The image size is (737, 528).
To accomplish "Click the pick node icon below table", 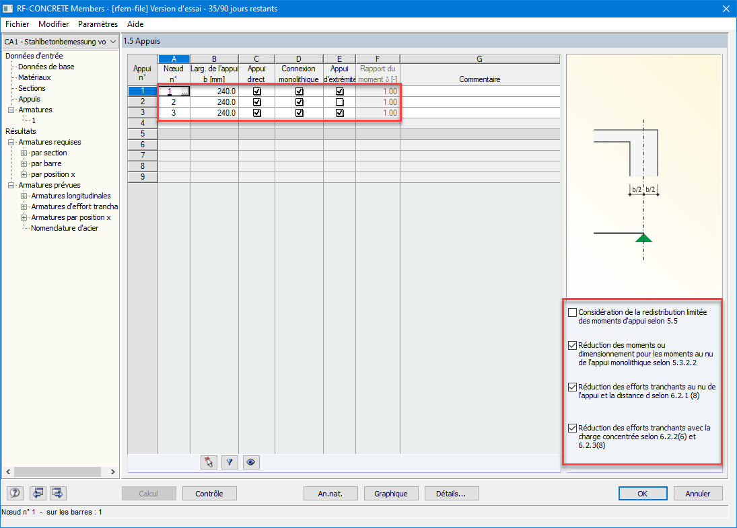I will coord(209,462).
